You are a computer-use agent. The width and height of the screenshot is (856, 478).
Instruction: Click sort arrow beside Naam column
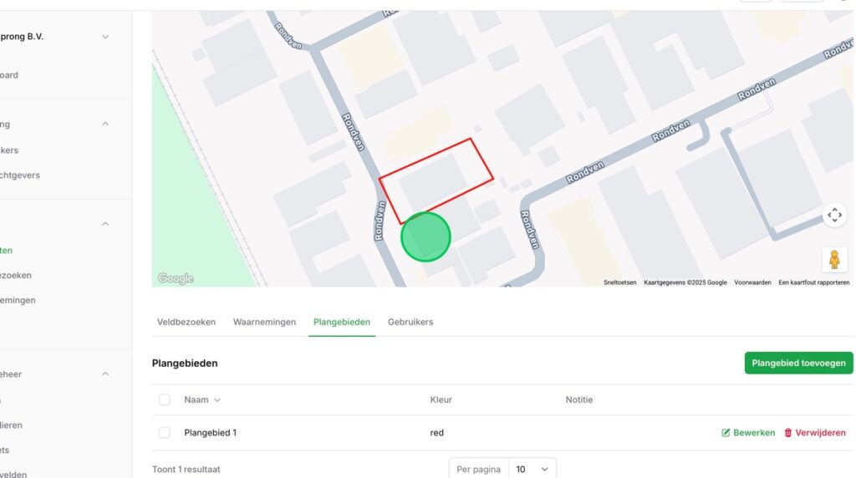(217, 400)
